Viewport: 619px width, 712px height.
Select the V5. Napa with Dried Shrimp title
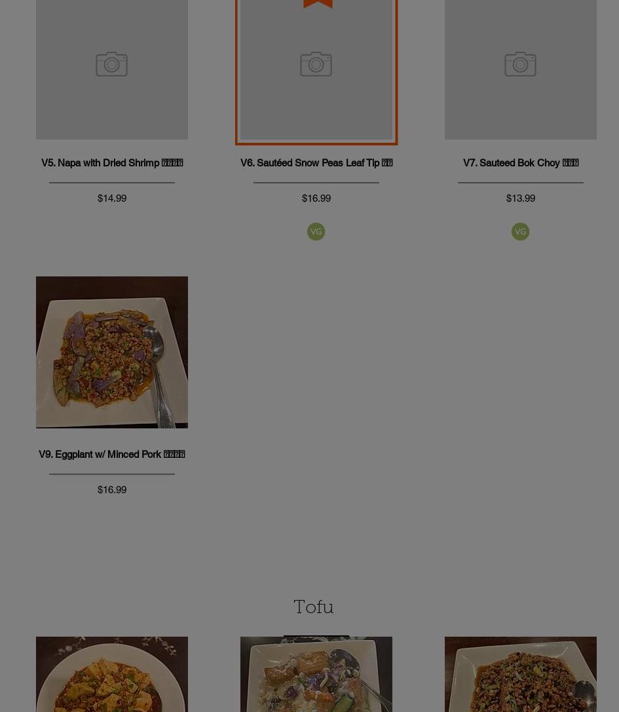pos(112,163)
